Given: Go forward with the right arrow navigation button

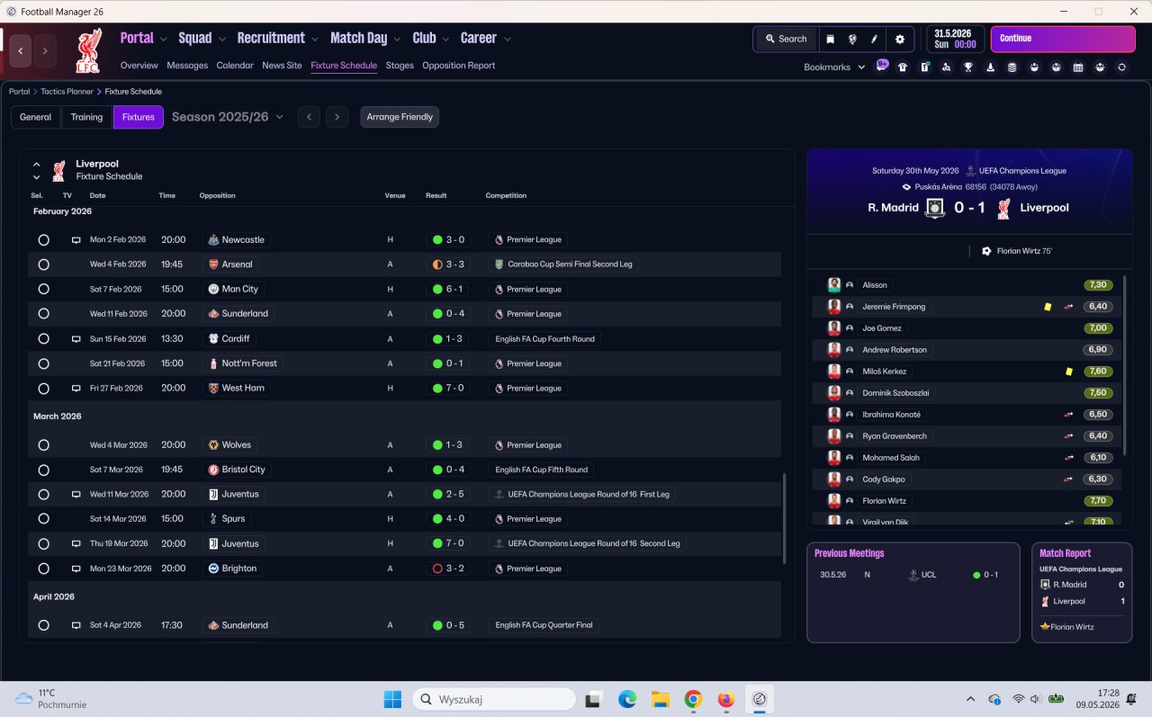Looking at the screenshot, I should click(x=45, y=50).
